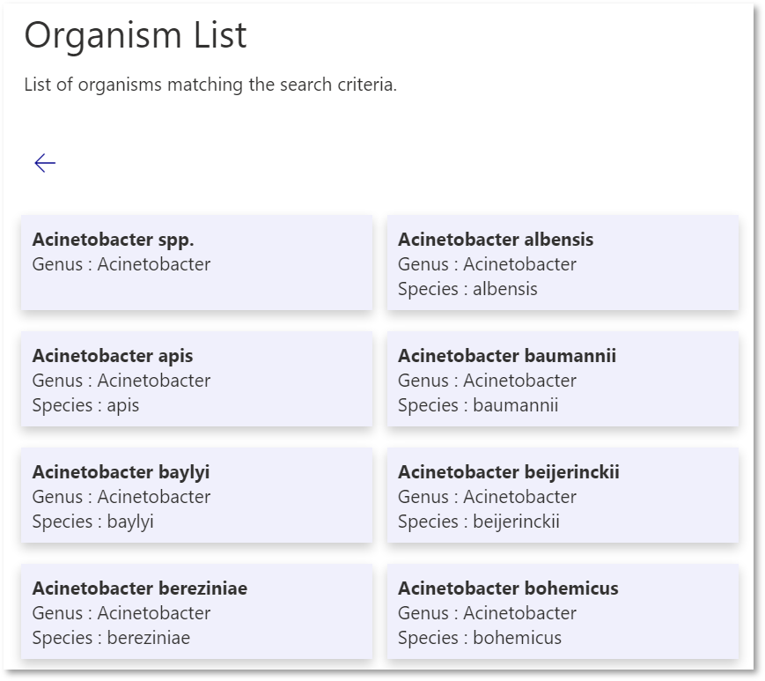Select the Acinetobacter apis card
Viewport: 765px width, 681px height.
pyautogui.click(x=196, y=379)
